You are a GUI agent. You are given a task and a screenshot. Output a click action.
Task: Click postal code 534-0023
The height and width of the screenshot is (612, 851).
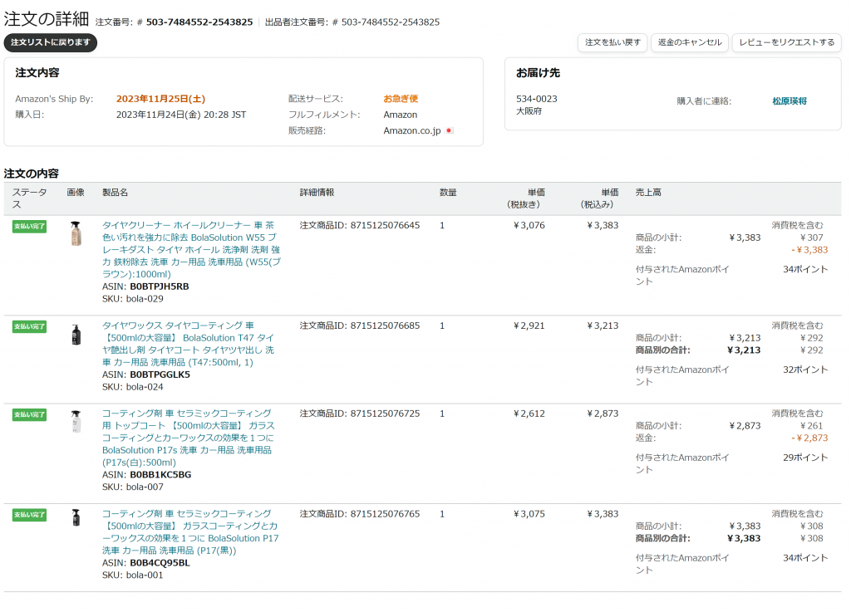point(536,99)
